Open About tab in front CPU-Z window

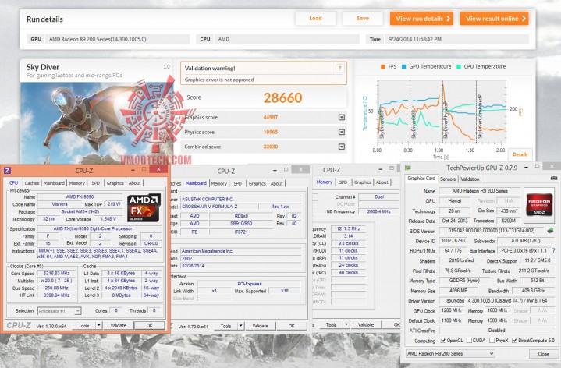pyautogui.click(x=134, y=183)
